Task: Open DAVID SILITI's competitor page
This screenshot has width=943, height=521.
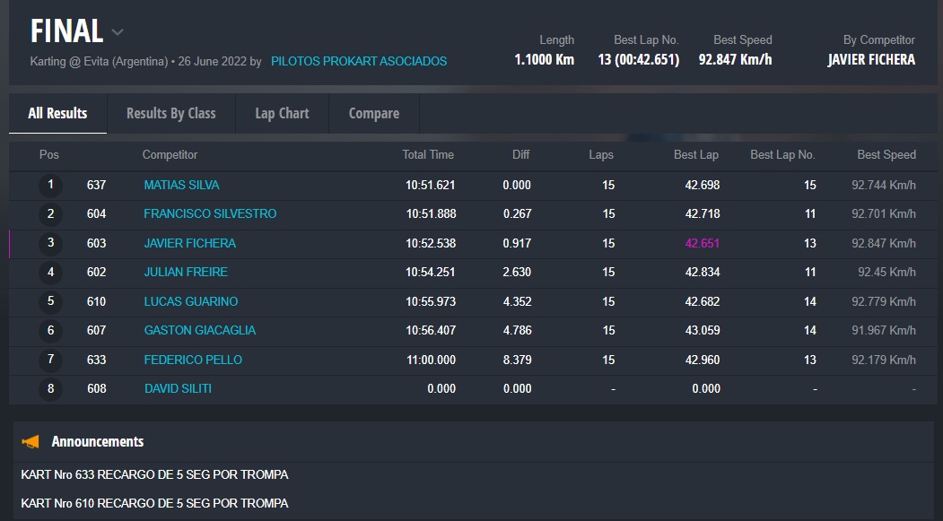Action: pos(178,388)
